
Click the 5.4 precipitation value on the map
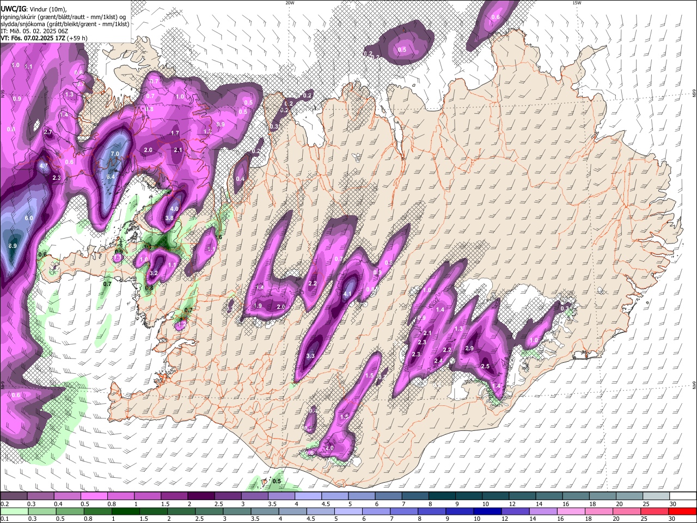point(111,177)
